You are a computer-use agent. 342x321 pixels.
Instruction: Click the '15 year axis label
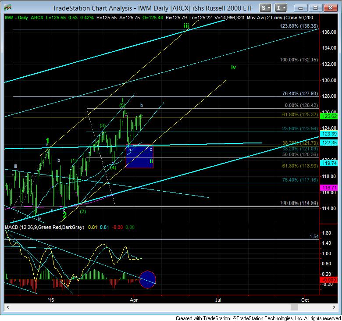(50, 300)
